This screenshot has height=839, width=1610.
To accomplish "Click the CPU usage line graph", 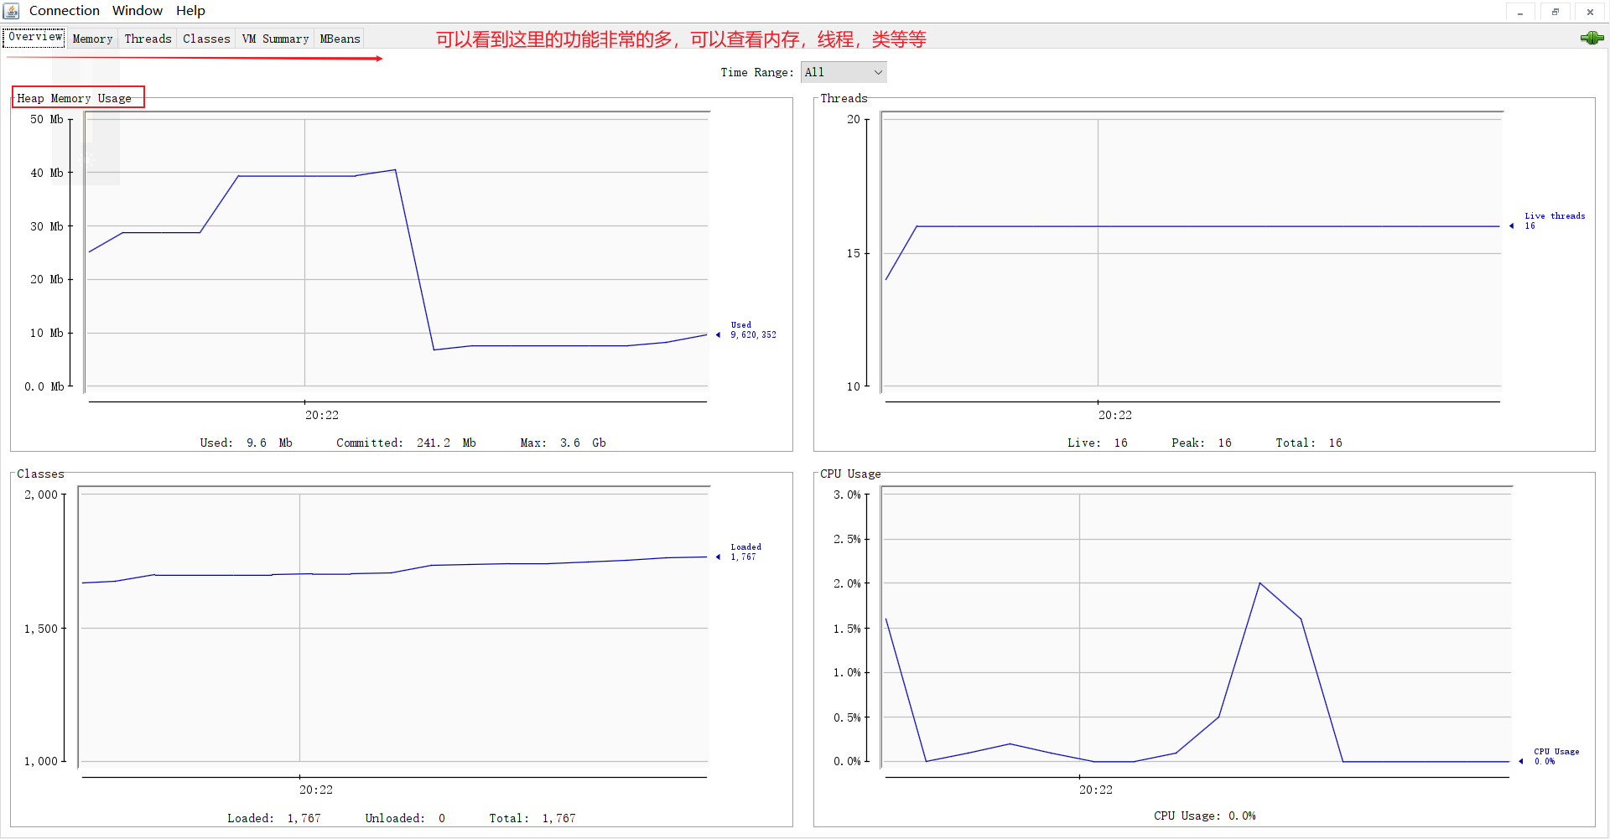I will [1197, 628].
